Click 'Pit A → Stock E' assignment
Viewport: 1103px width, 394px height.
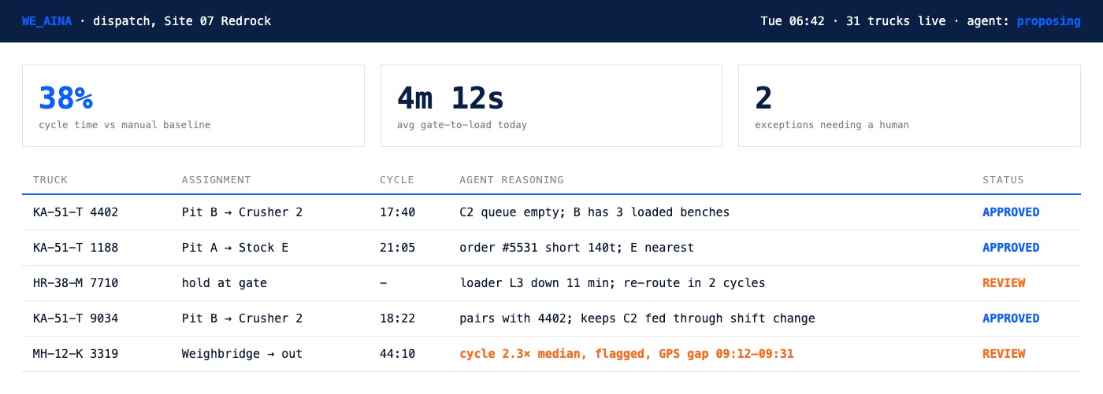(235, 248)
